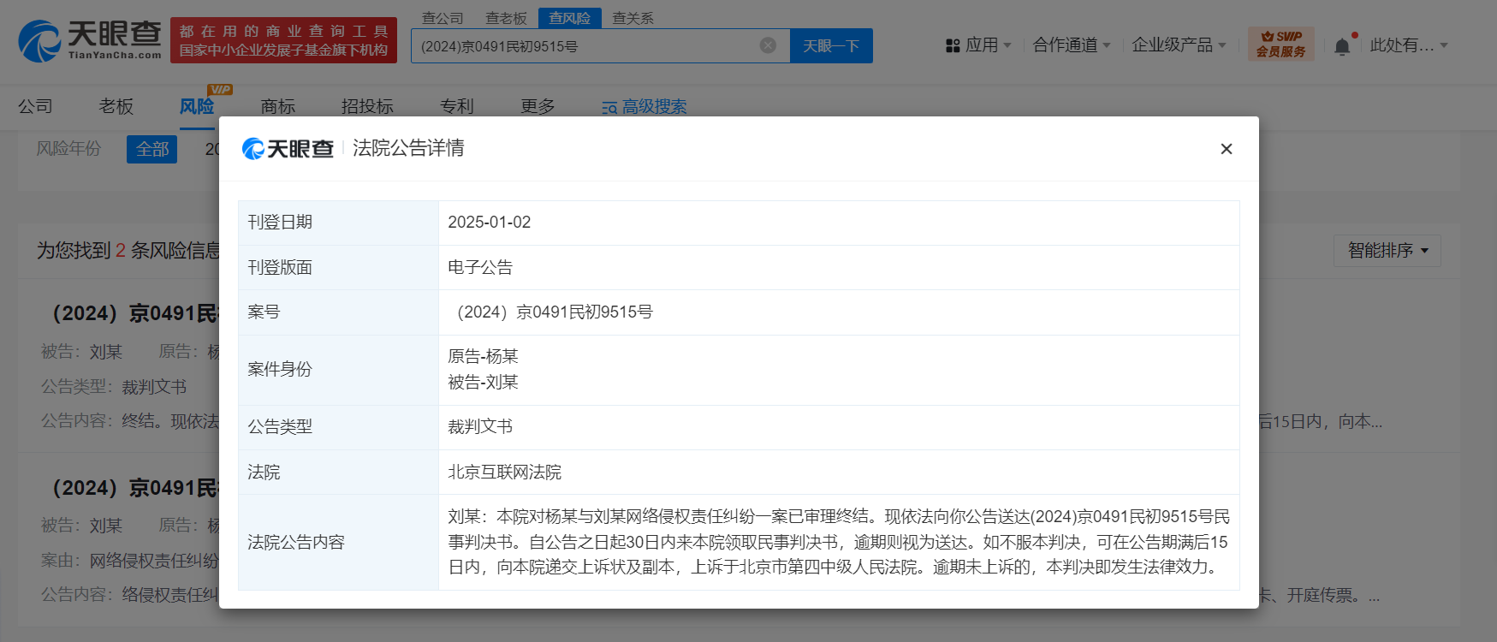Click the TianYanCha logo in header
The image size is (1497, 642).
click(x=90, y=40)
